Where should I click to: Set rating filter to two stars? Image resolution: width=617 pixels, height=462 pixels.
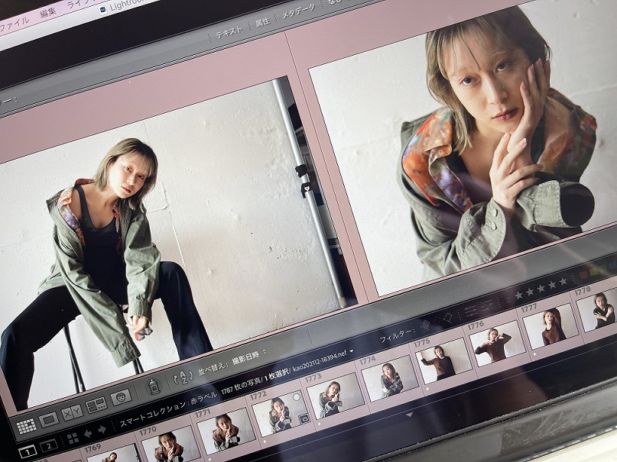[x=530, y=292]
